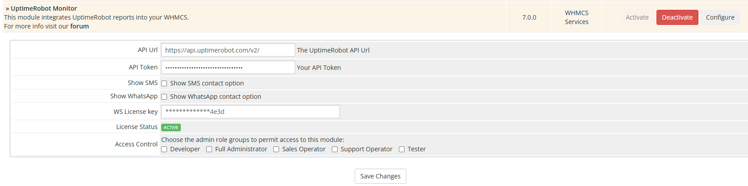Image resolution: width=748 pixels, height=186 pixels.
Task: Click the 'Access Control' label
Action: (136, 144)
